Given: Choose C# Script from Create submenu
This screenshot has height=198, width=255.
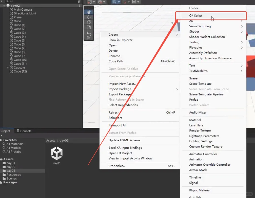Looking at the screenshot, I should tap(213, 16).
